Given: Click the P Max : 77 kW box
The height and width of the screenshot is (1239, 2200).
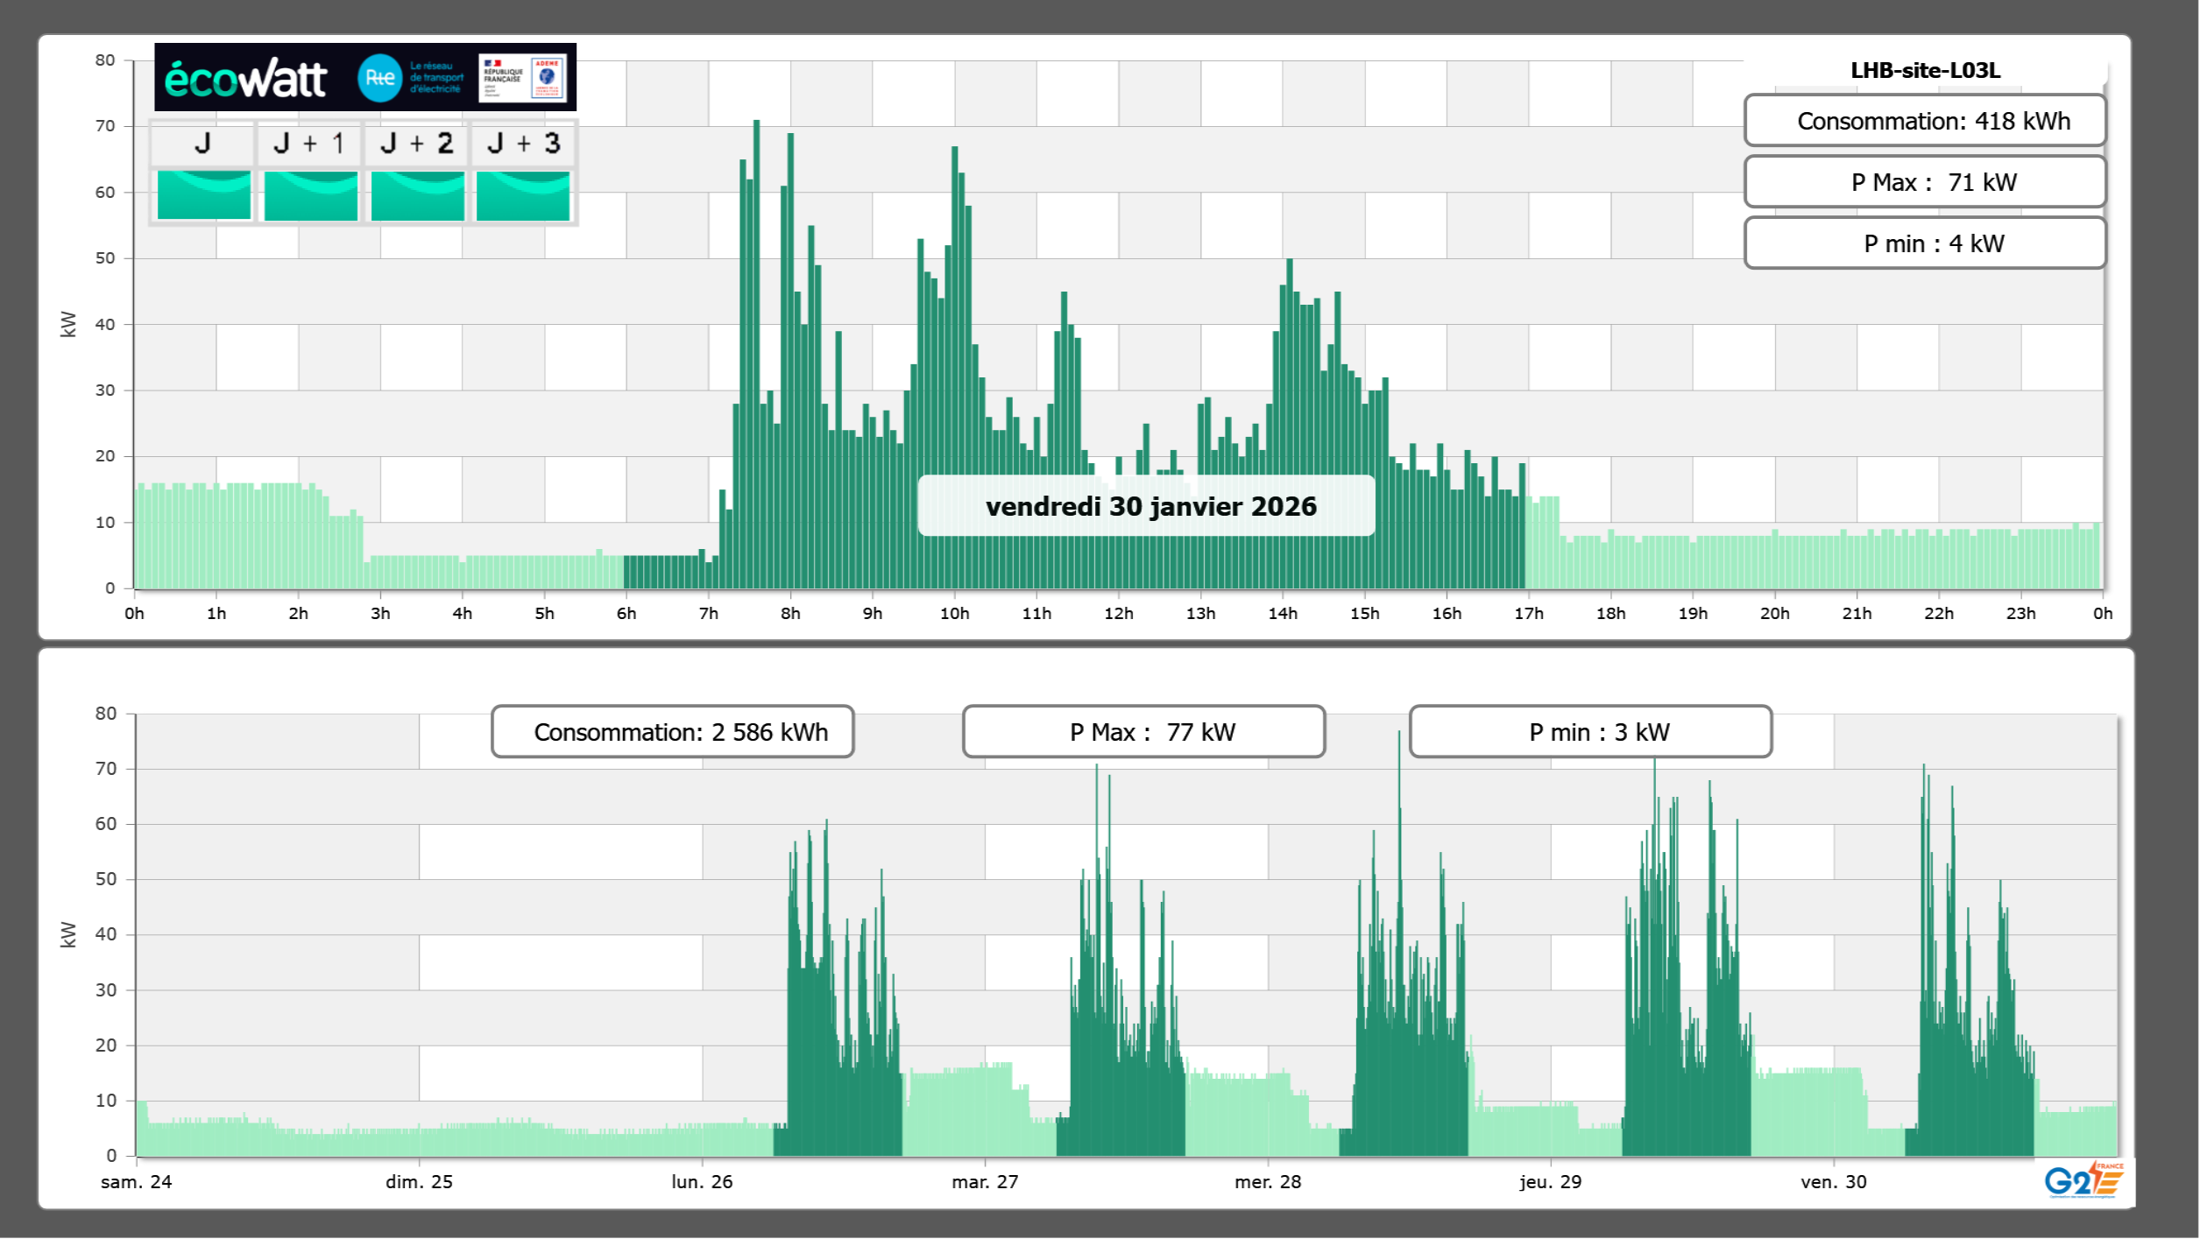Looking at the screenshot, I should [x=1143, y=732].
